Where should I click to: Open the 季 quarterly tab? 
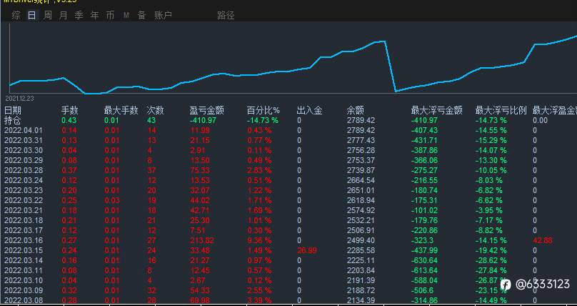(79, 15)
